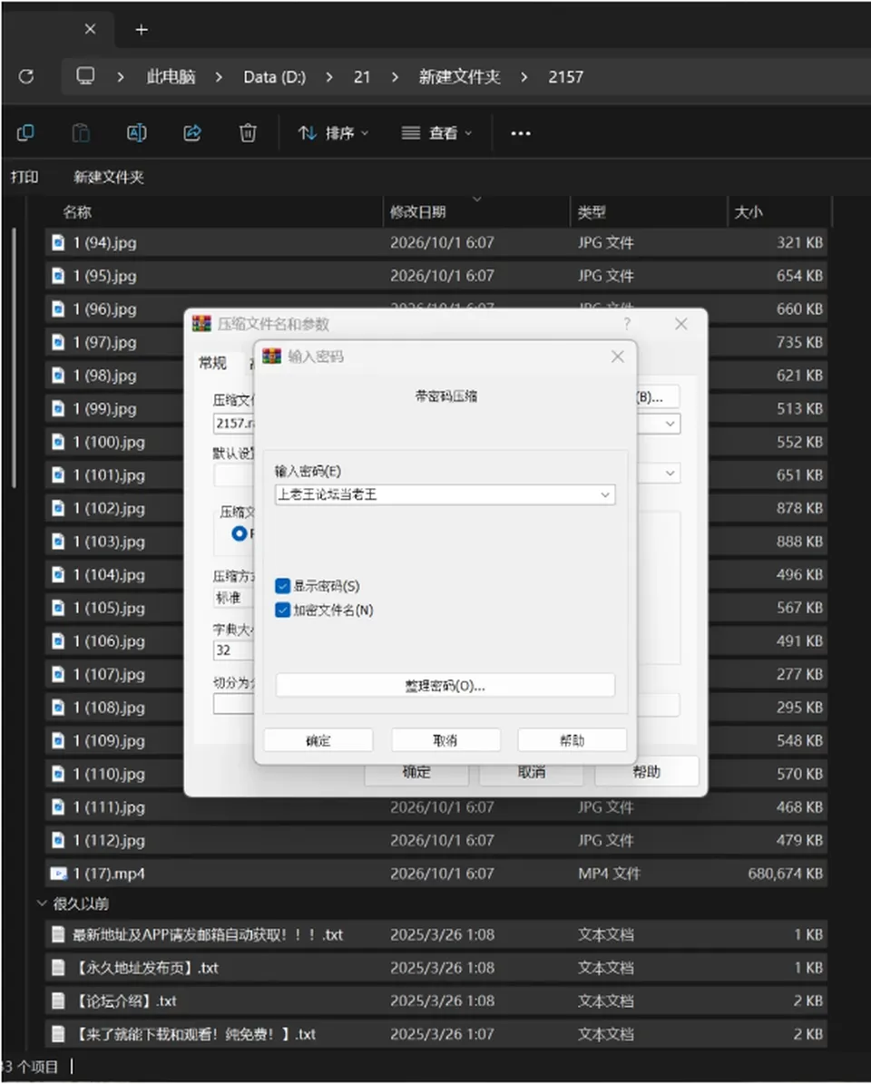Toggle the 加密文件名(N) checkbox

(282, 610)
